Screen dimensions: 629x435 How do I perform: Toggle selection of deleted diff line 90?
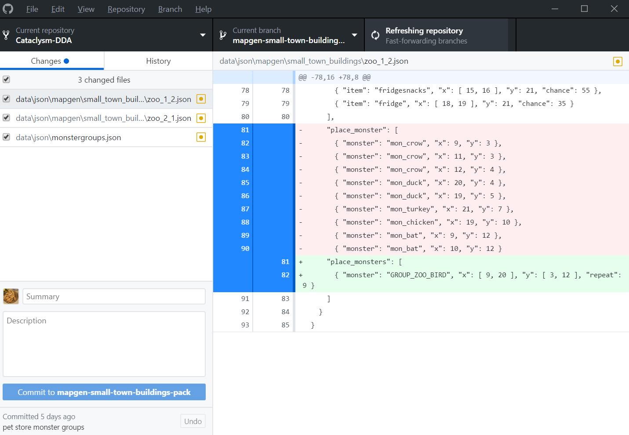[254, 249]
